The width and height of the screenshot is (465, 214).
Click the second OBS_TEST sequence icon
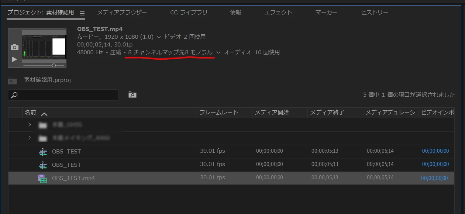click(x=43, y=165)
